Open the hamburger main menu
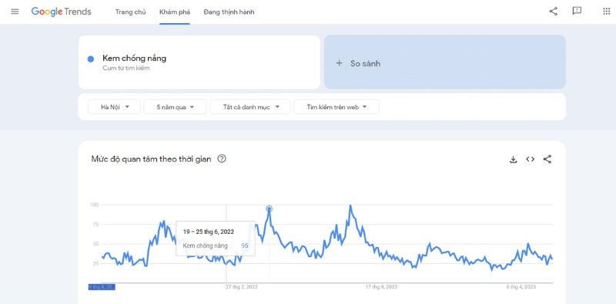 coord(15,12)
